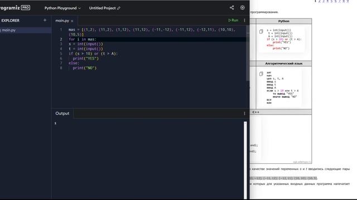Run the code with the Run button
The height and width of the screenshot is (200, 357).
click(x=233, y=21)
